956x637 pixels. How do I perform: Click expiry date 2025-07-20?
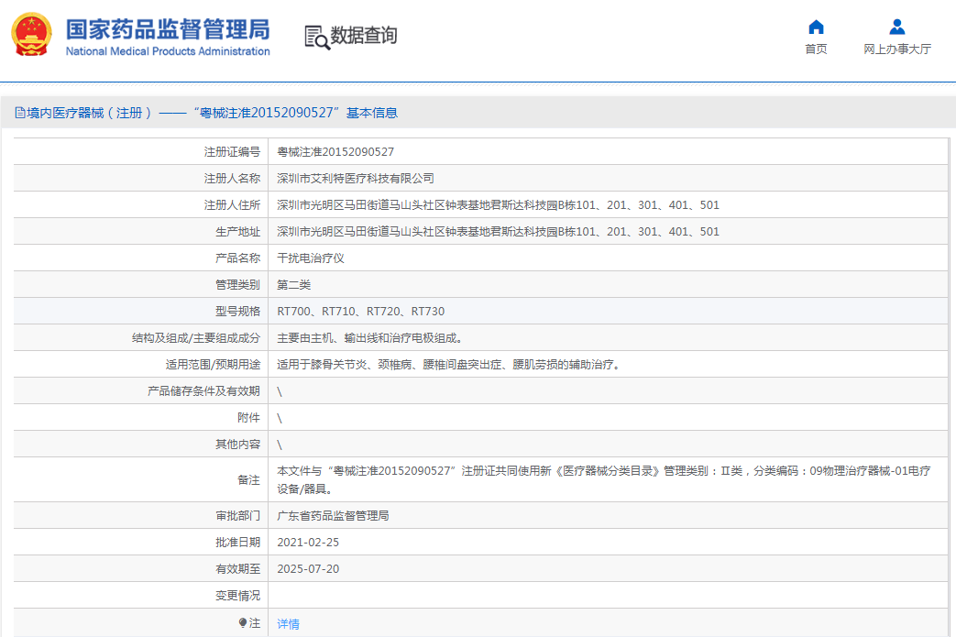308,569
